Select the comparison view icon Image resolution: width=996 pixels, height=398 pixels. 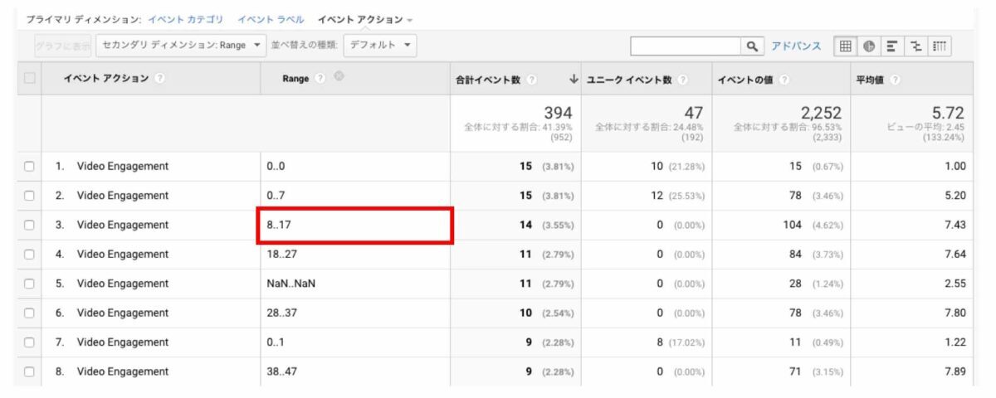pyautogui.click(x=915, y=46)
